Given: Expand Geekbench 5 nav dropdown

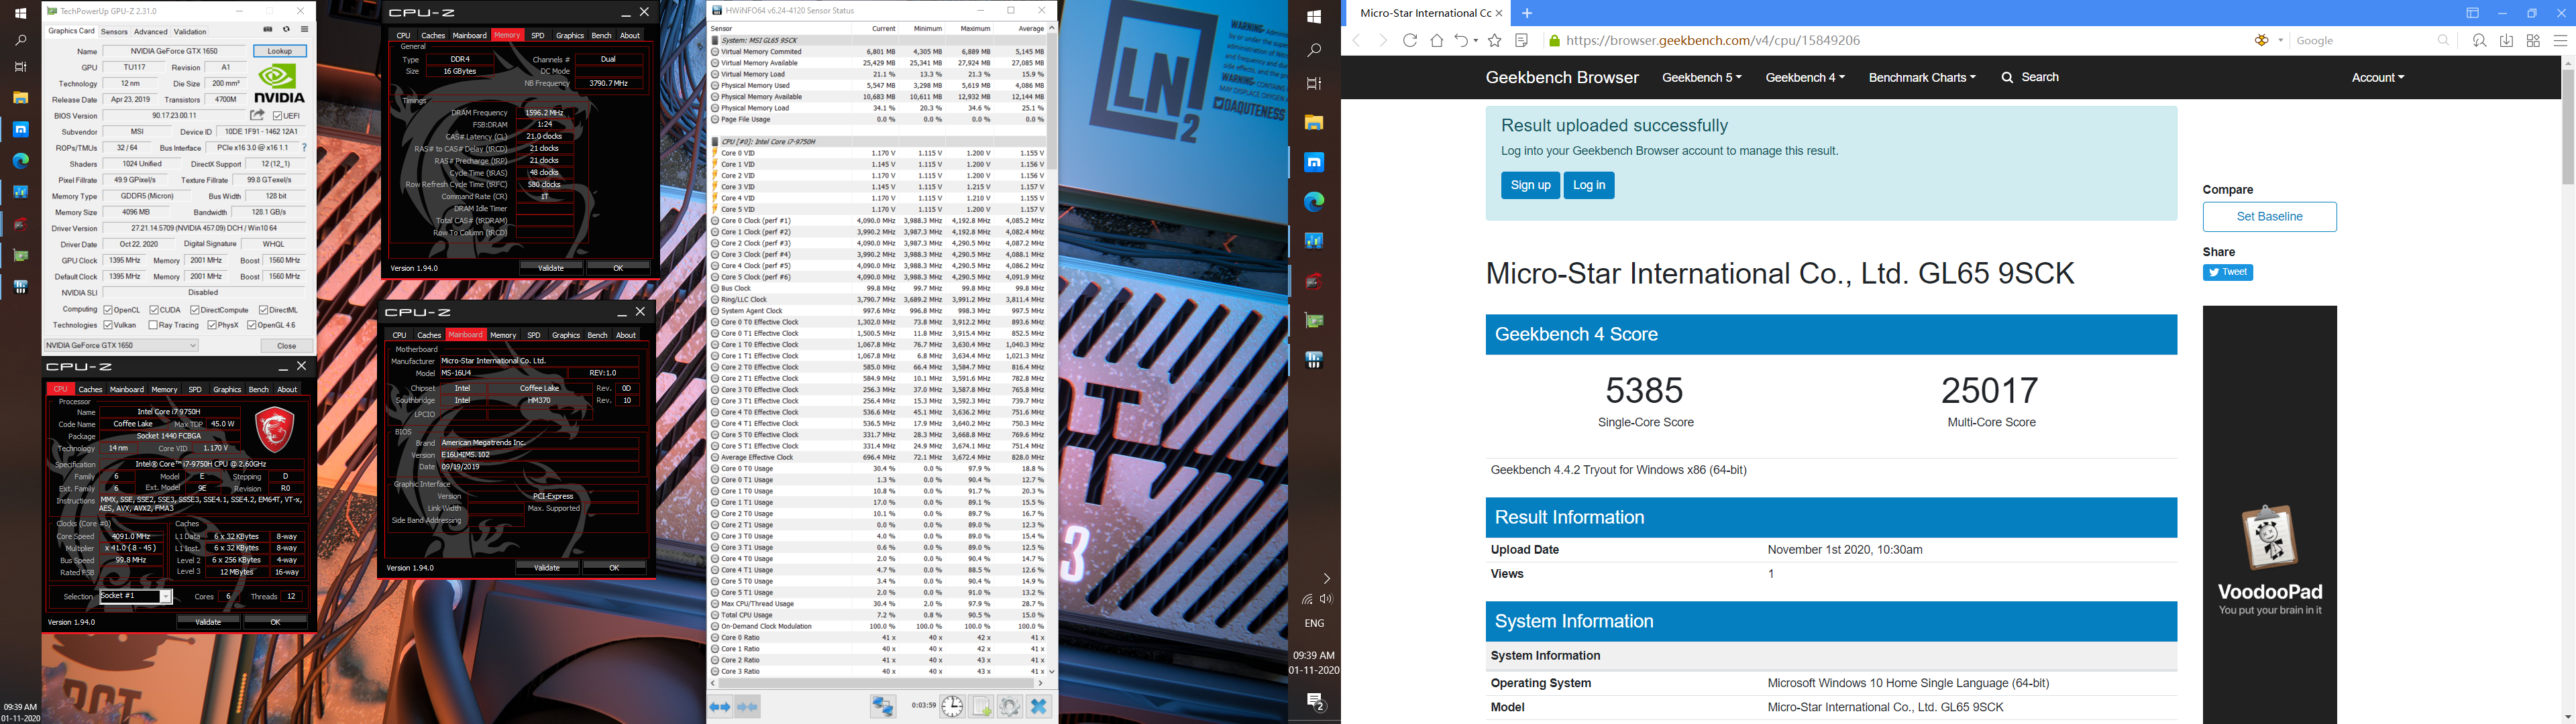Looking at the screenshot, I should tap(1701, 77).
